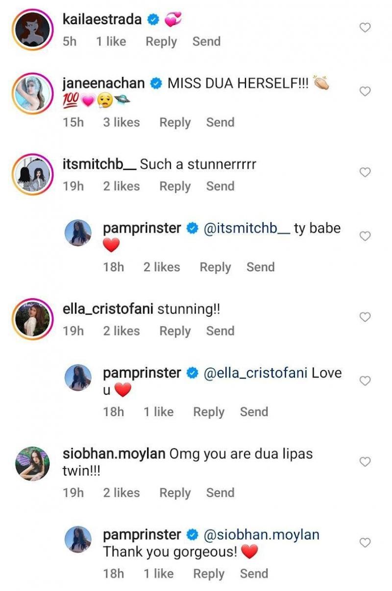Open the @ella_cristofani mention in reply
392x591 pixels.
pyautogui.click(x=255, y=373)
